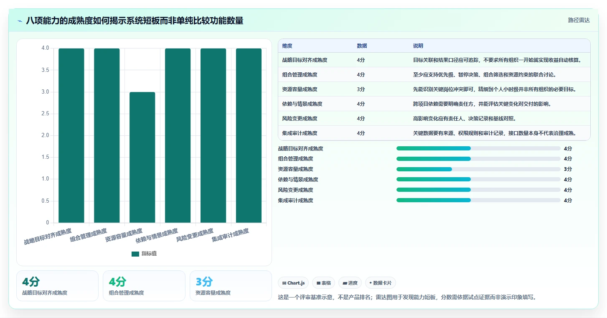Click description starting 跨项目依赖需要明确责任方

click(x=482, y=104)
